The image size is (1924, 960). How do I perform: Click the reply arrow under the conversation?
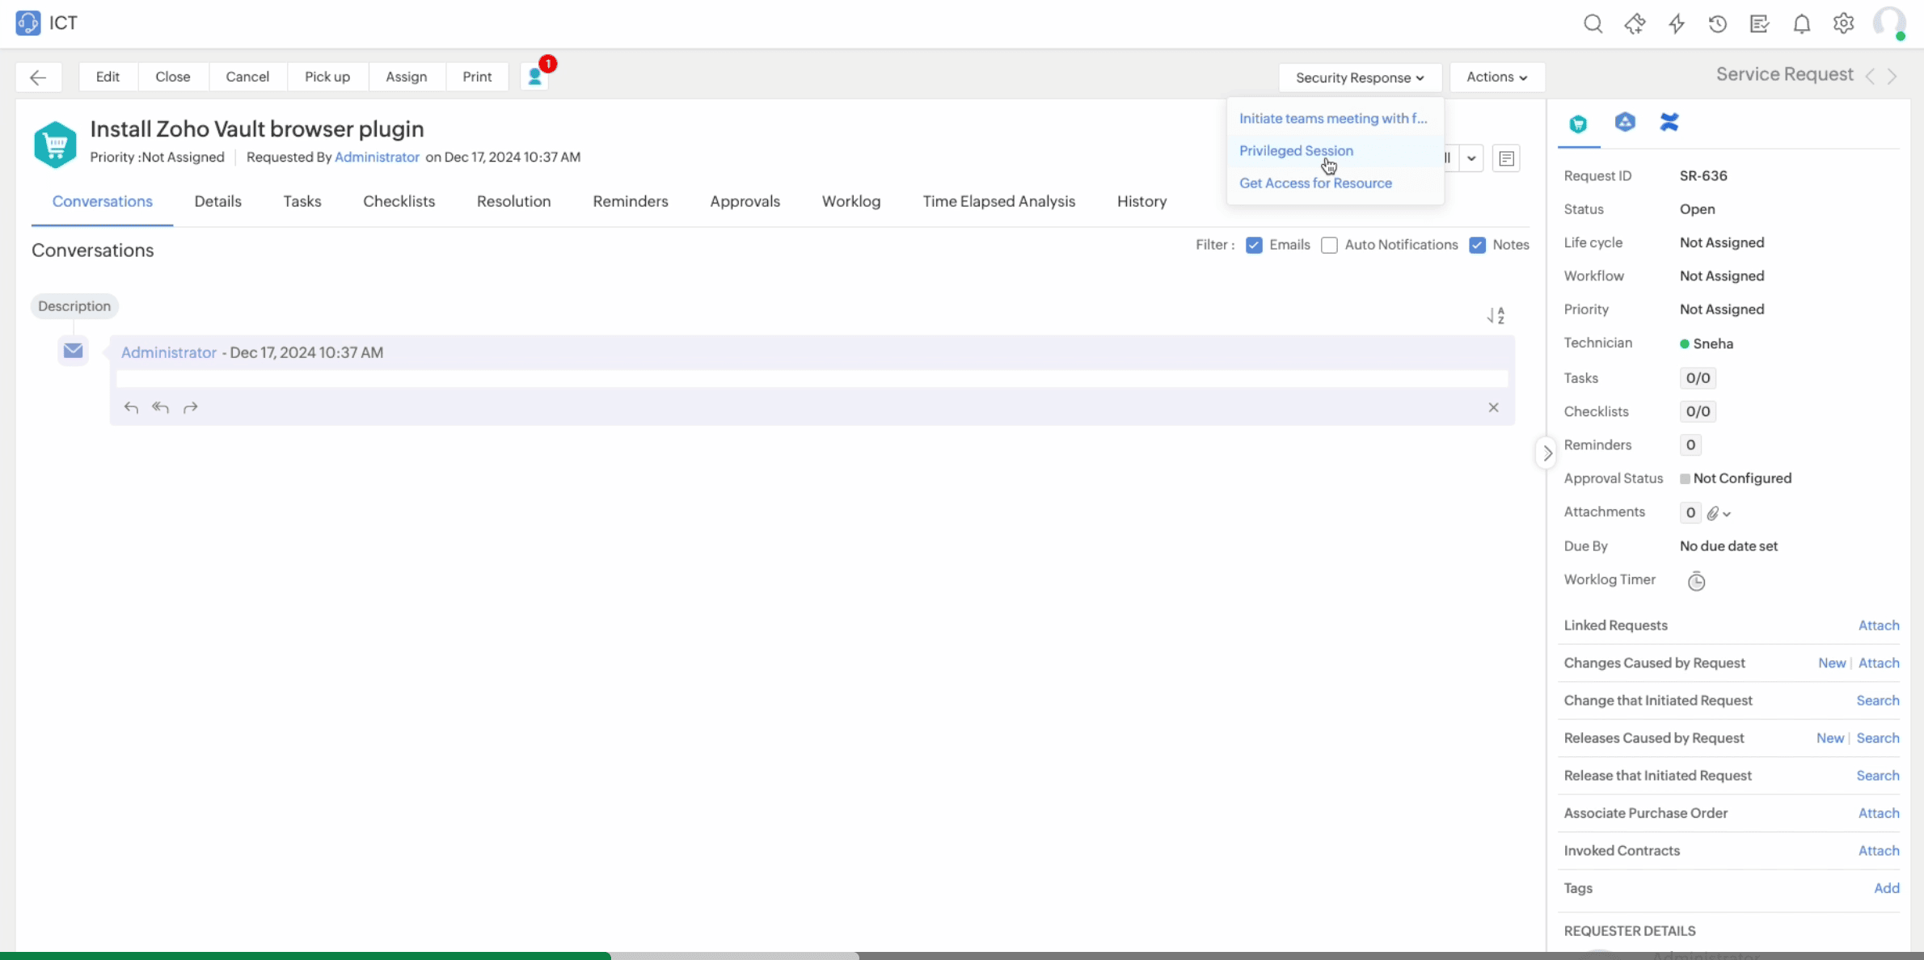[130, 407]
